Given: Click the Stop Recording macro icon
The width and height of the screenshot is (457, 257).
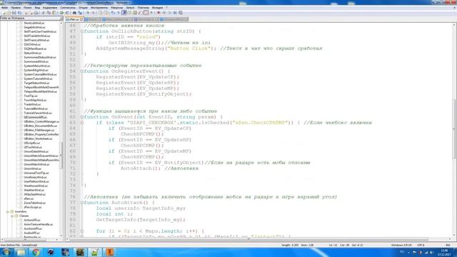Looking at the screenshot, I should point(164,13).
